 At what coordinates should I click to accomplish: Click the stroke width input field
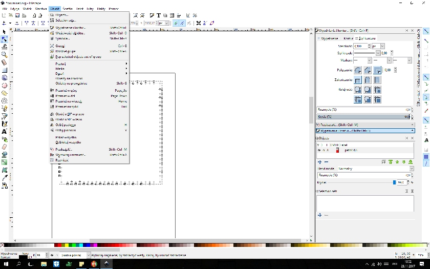[x=361, y=46]
